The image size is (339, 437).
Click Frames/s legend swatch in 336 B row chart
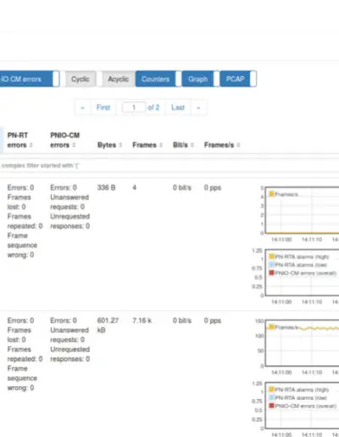coord(272,194)
